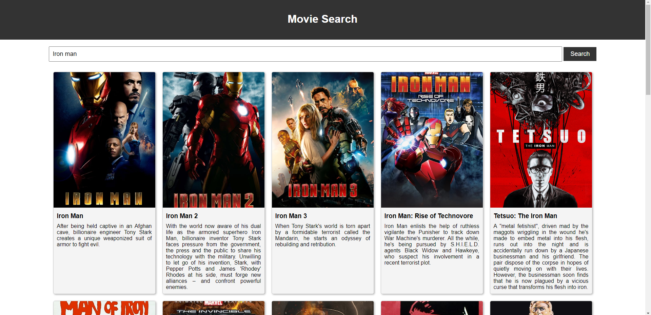Click the "Movie Search" page heading
Screen dimensions: 651x315
click(322, 19)
